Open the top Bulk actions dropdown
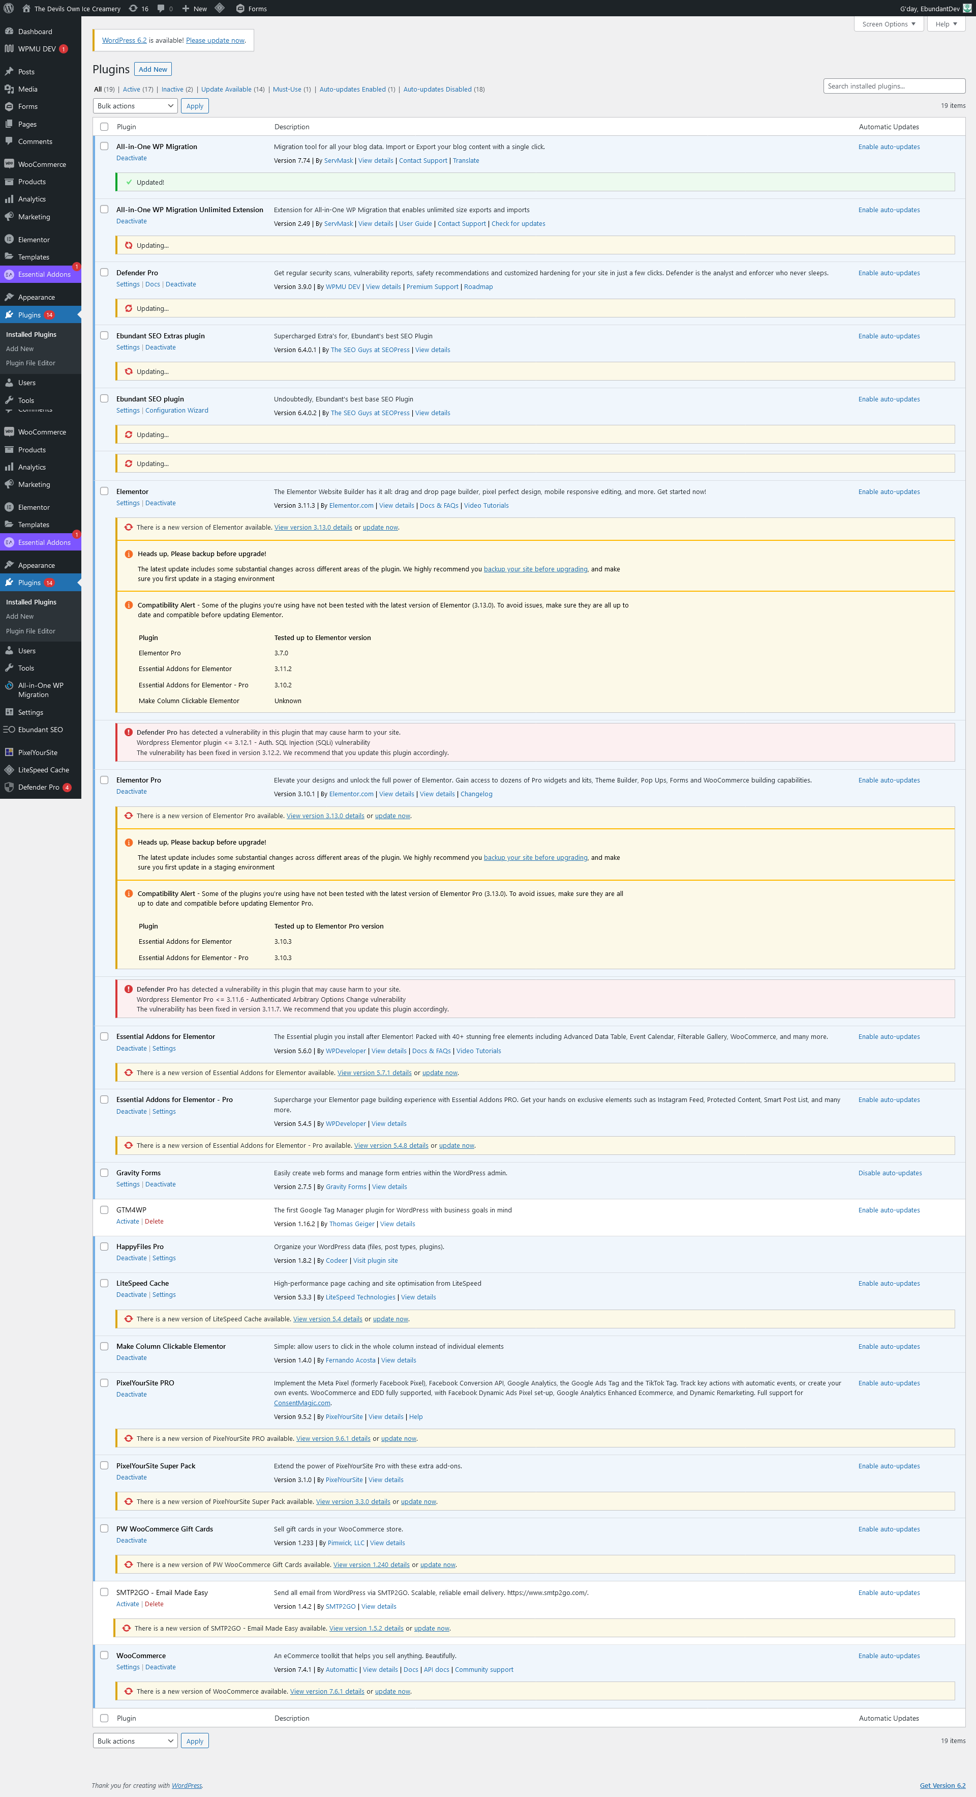 (x=135, y=106)
